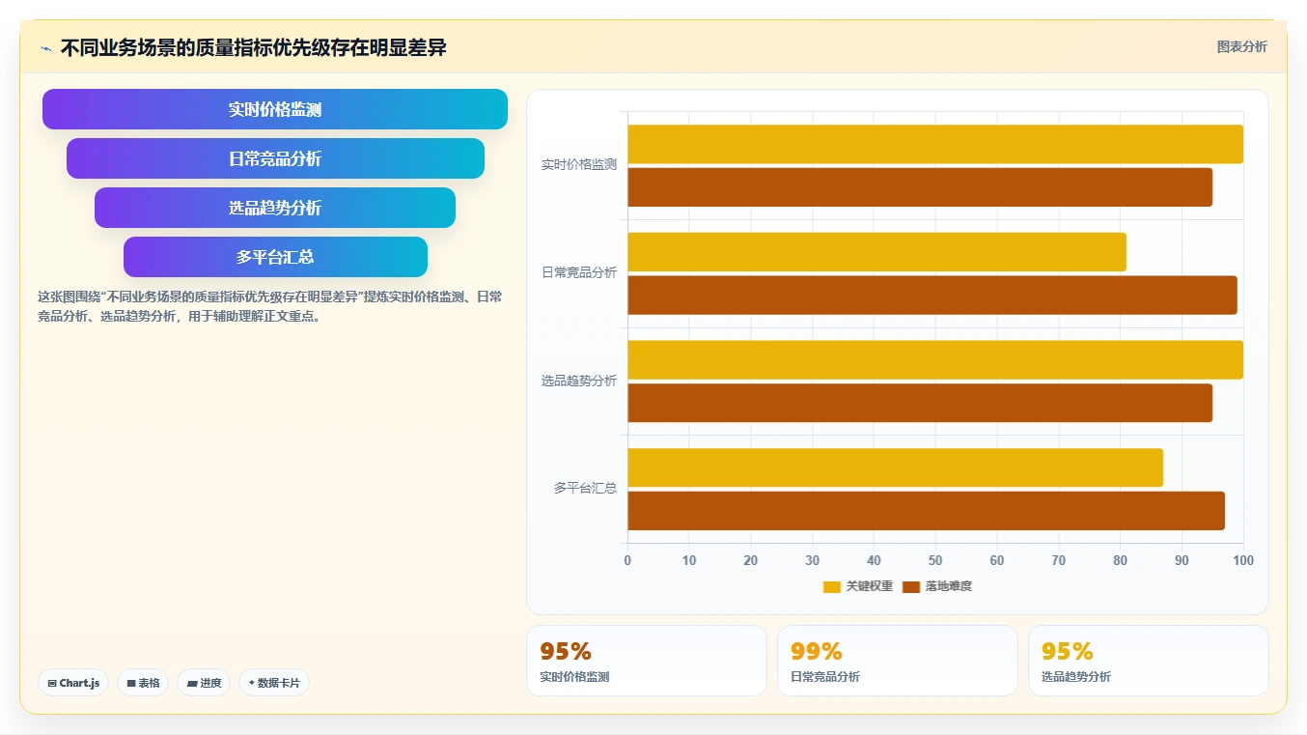Click the yellow 关键权重 bar for 日常竞品分析
The image size is (1307, 735).
point(877,252)
